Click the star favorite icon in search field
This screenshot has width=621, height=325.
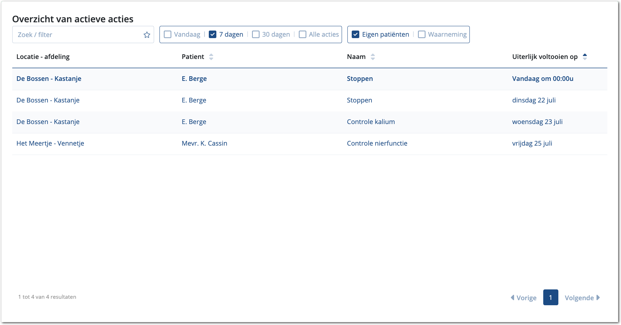point(147,35)
